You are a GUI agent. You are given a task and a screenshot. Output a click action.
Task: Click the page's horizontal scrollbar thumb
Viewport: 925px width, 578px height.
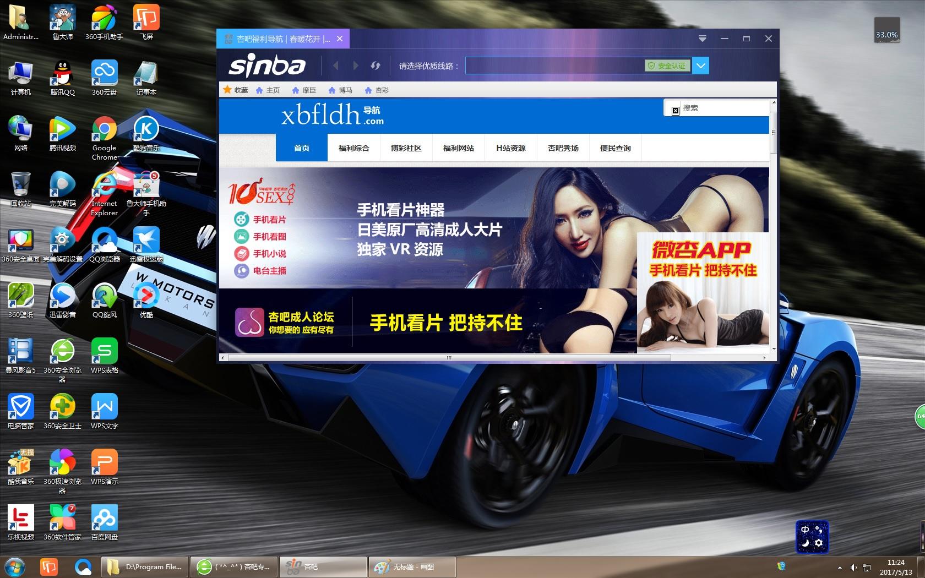pyautogui.click(x=449, y=358)
